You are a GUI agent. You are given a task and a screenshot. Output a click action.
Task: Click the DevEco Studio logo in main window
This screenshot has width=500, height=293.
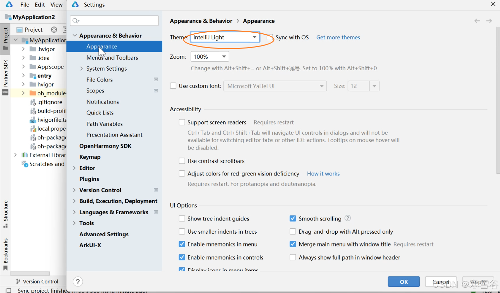pyautogui.click(x=9, y=5)
